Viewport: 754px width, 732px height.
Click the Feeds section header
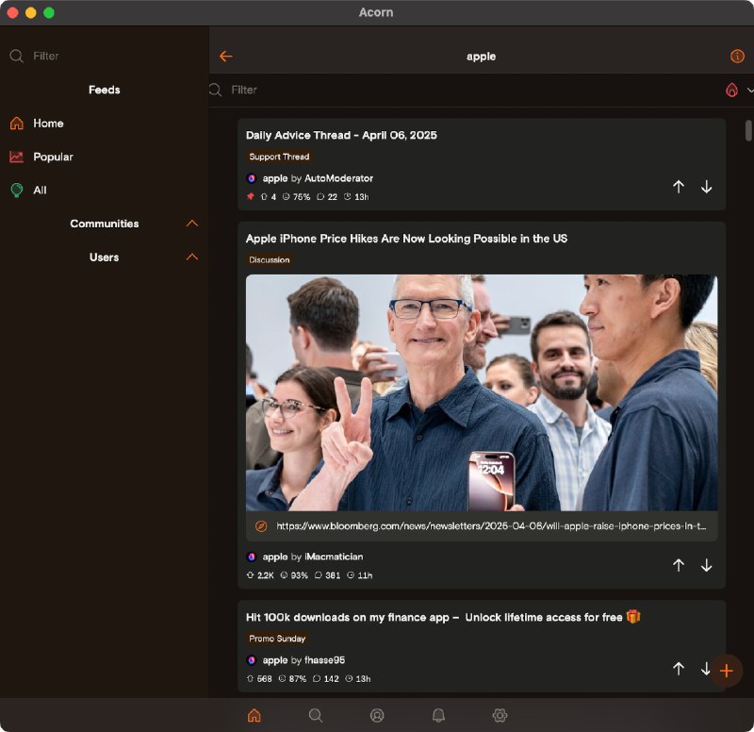tap(105, 90)
